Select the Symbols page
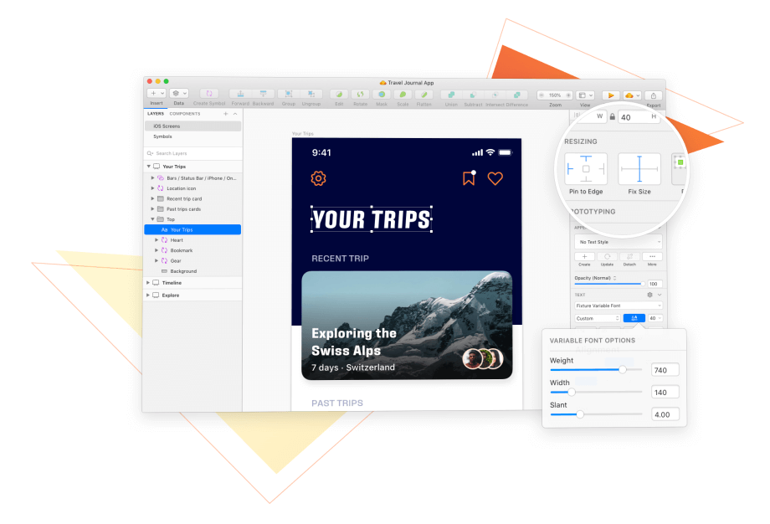Image resolution: width=770 pixels, height=524 pixels. tap(193, 136)
